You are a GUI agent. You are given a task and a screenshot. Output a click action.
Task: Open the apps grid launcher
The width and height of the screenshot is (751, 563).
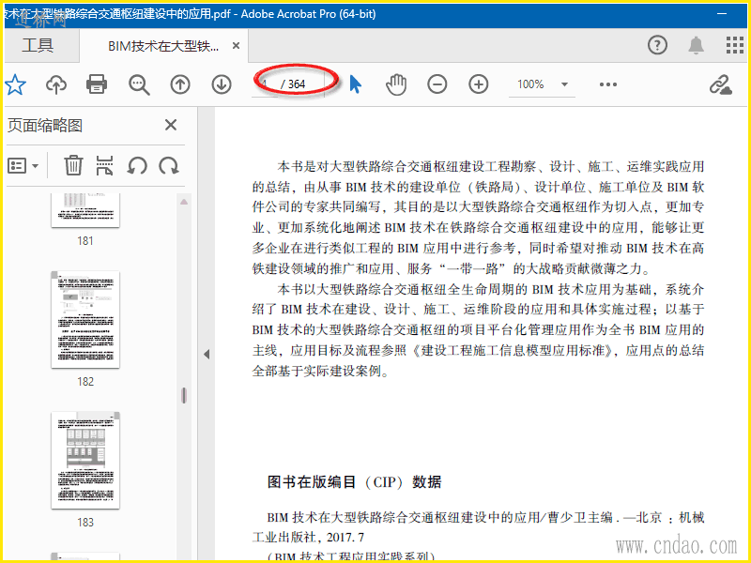735,45
